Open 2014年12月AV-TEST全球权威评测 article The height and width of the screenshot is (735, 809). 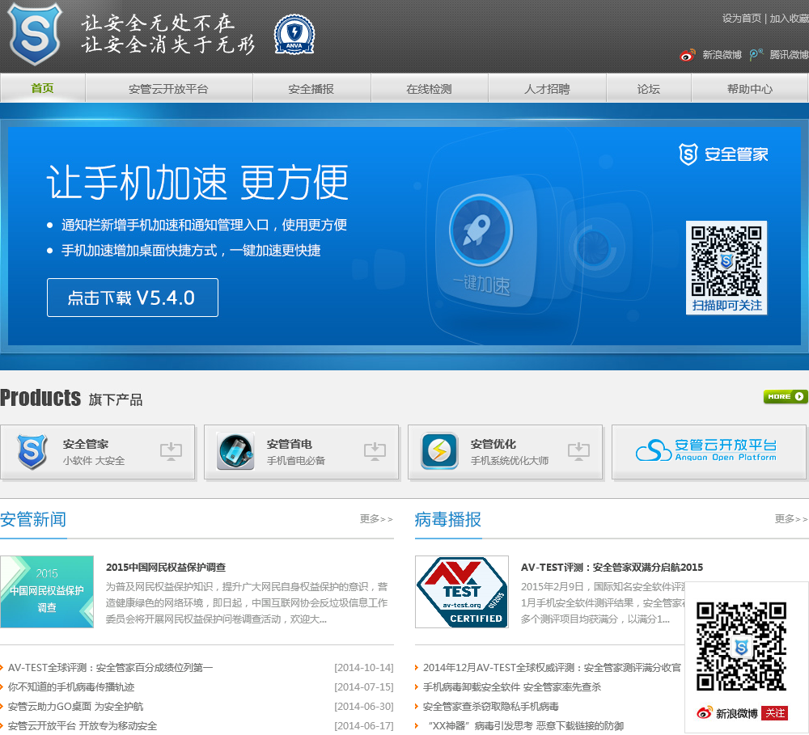(x=552, y=667)
